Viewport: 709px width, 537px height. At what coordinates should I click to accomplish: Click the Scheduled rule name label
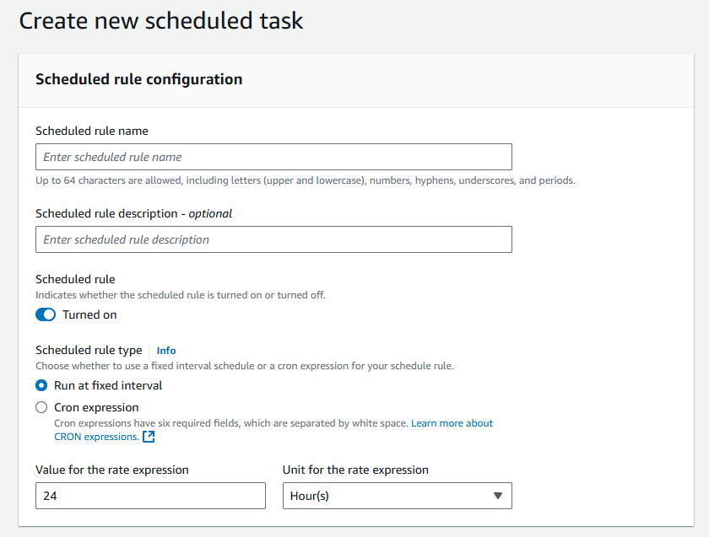click(92, 131)
